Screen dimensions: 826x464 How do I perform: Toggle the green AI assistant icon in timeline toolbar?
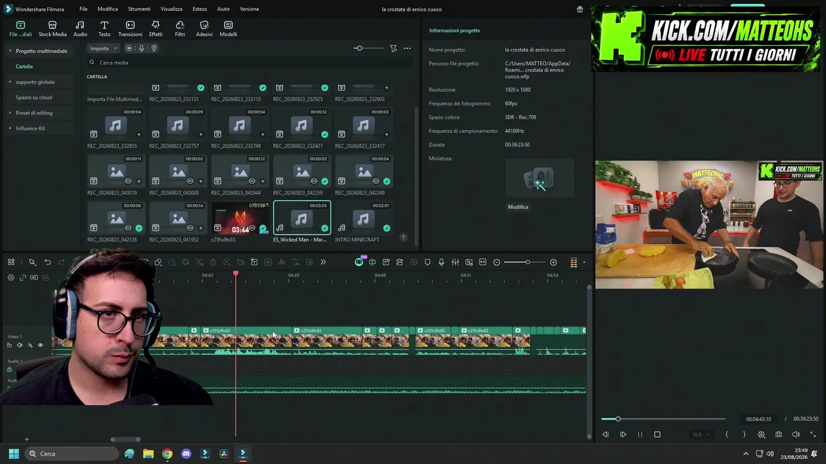(x=359, y=262)
